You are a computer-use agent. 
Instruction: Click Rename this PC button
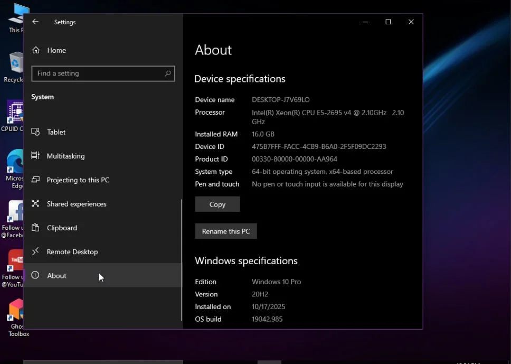tap(226, 231)
